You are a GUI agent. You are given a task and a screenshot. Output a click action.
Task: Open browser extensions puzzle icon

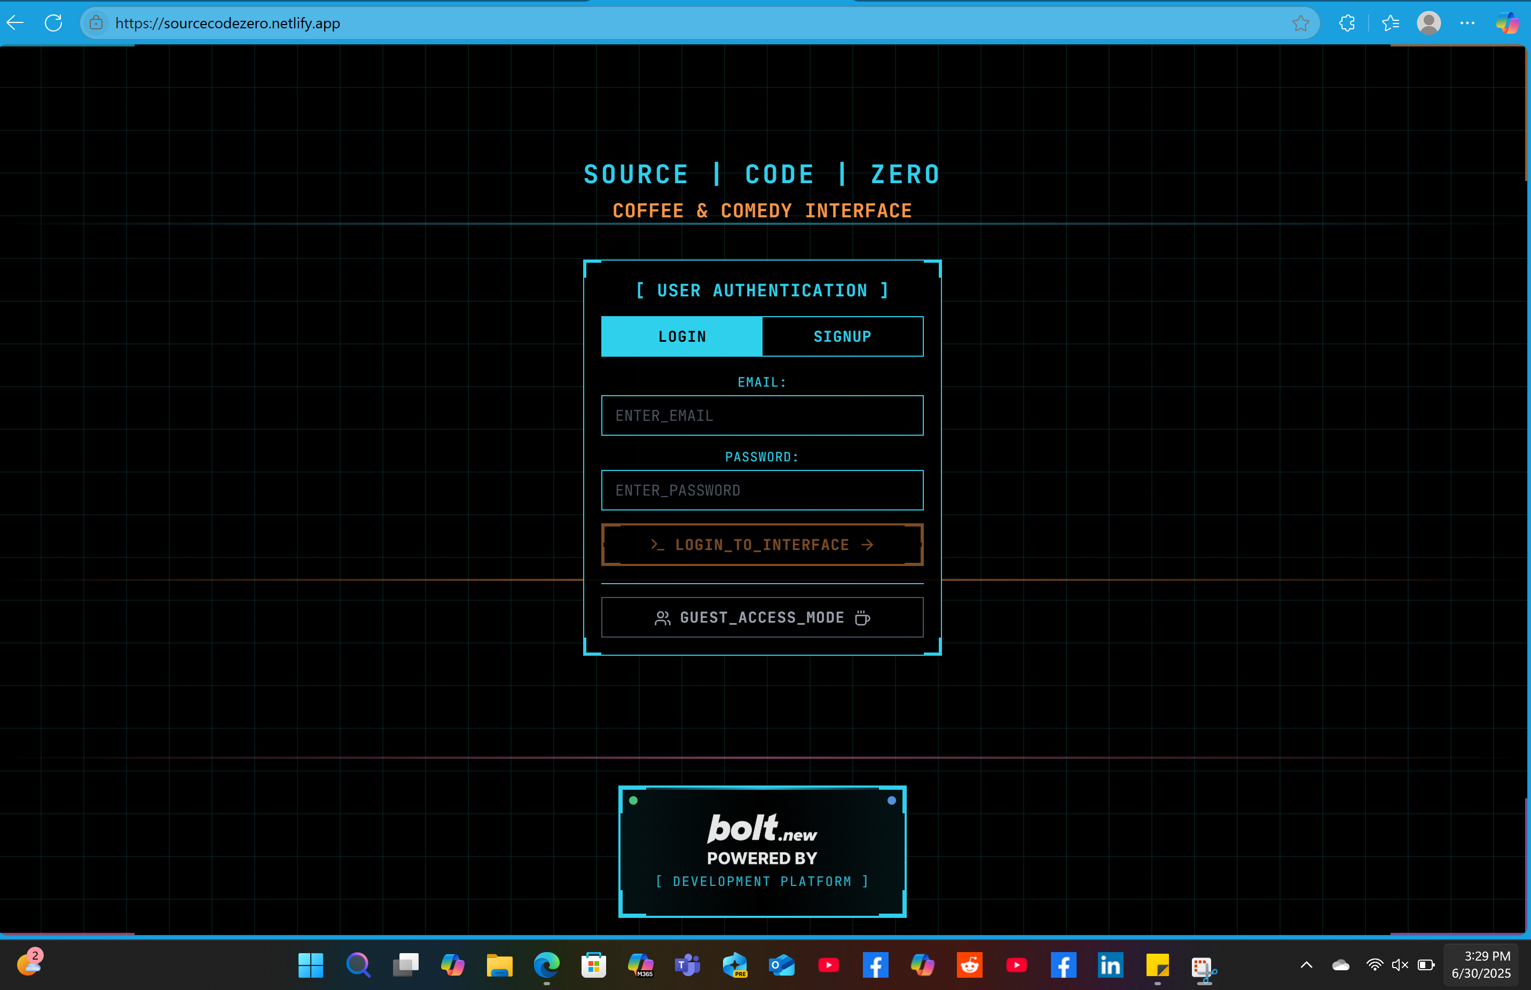pyautogui.click(x=1347, y=23)
